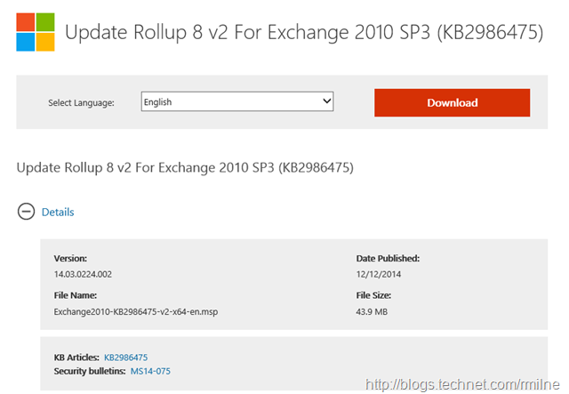Click the version number 14.03.0224.002

click(83, 274)
